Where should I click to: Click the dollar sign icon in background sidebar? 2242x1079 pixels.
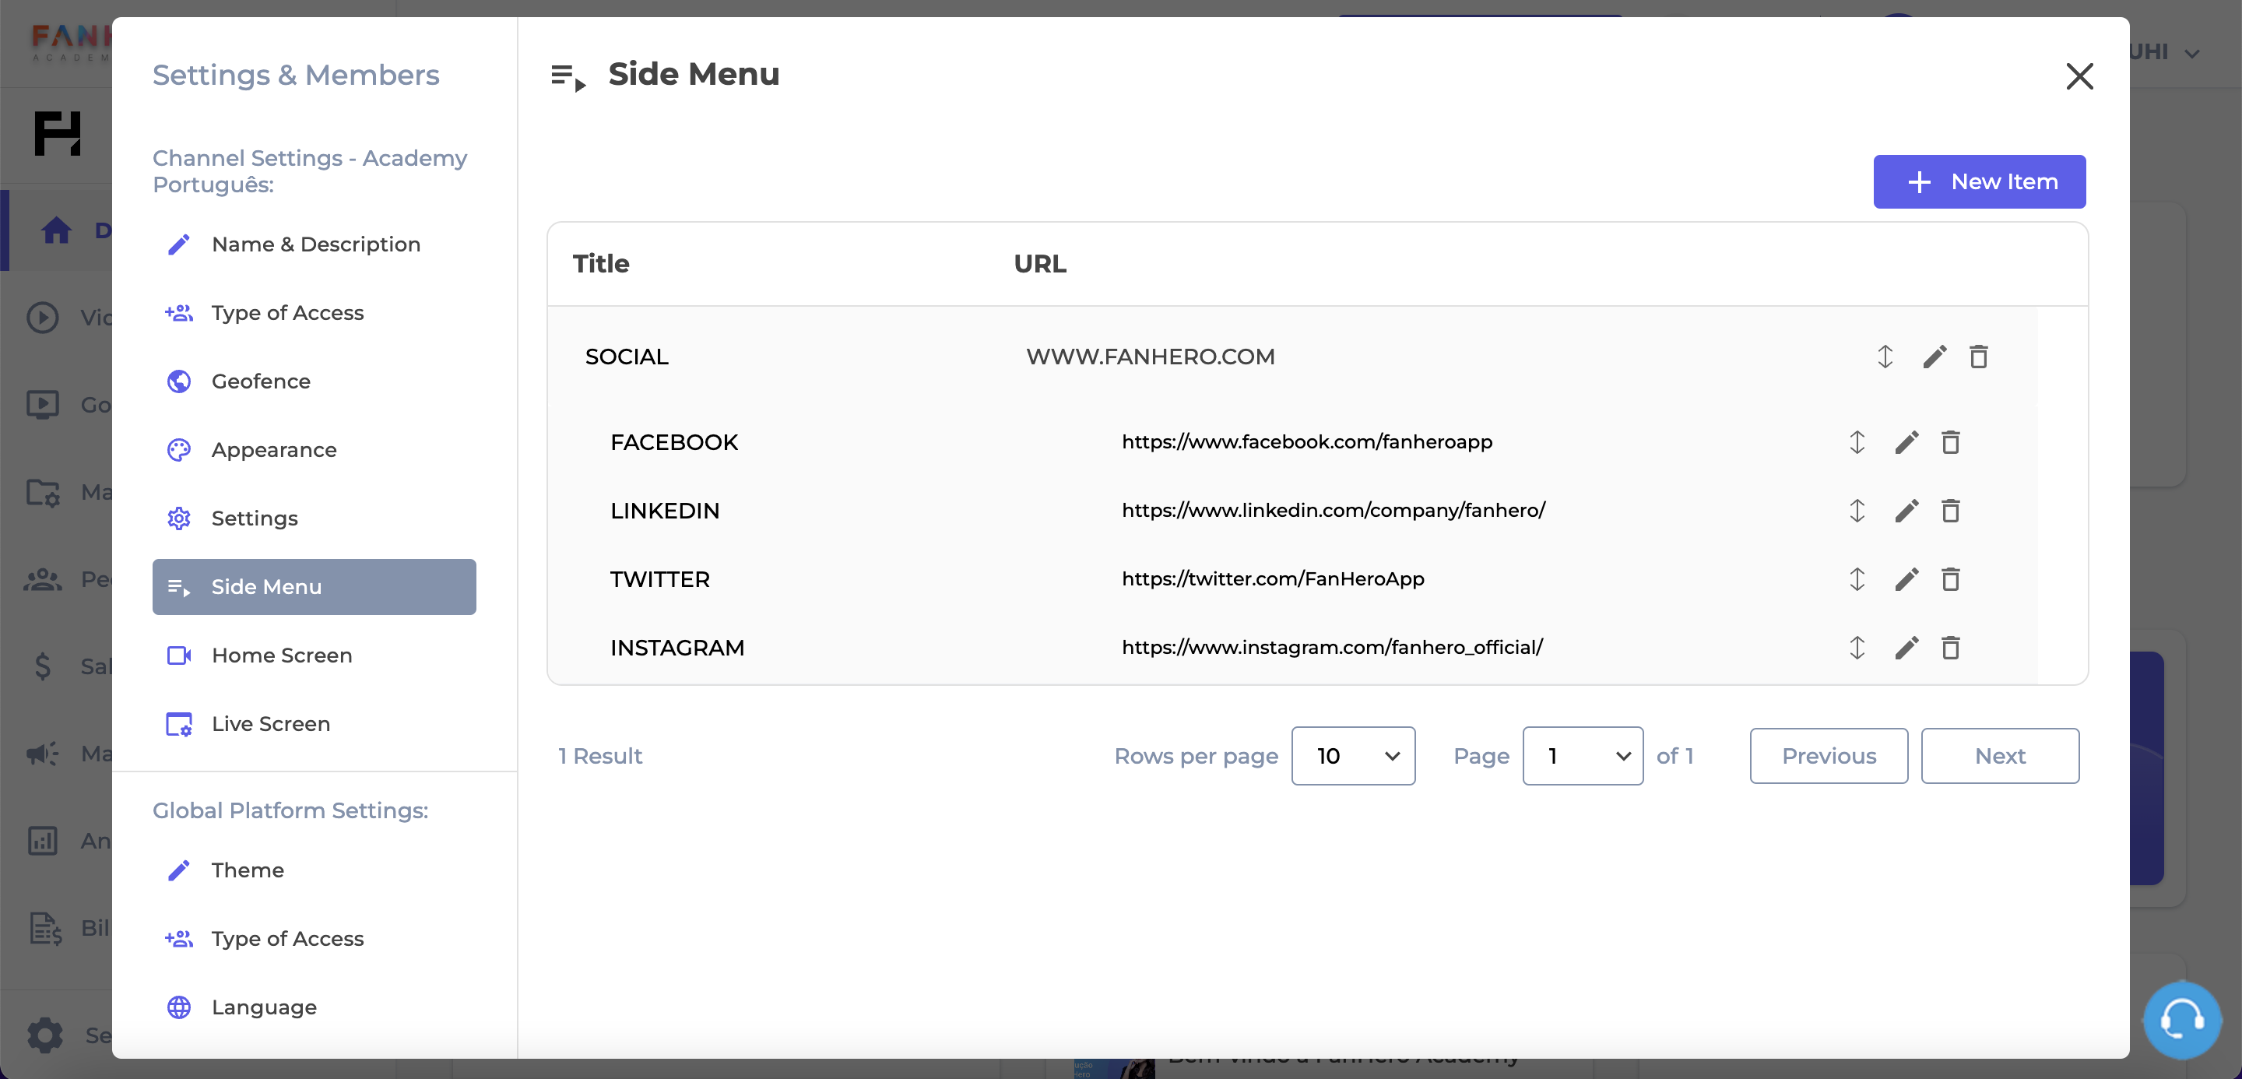pos(43,666)
